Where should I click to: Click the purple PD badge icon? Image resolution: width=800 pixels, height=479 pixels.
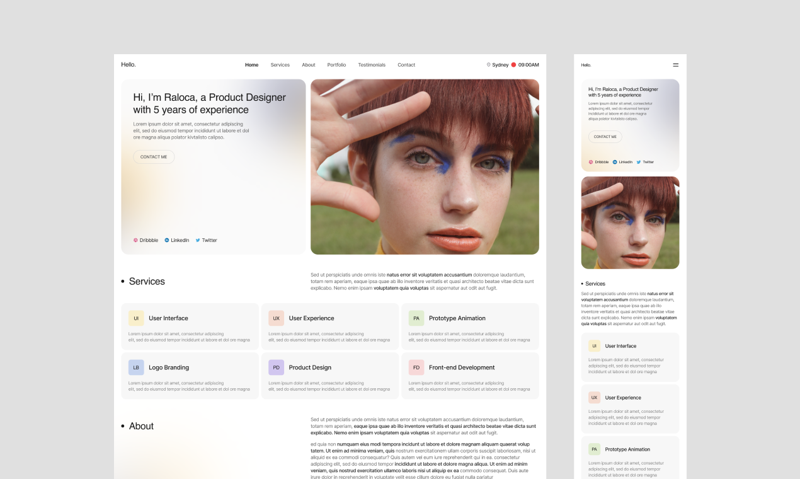click(x=276, y=367)
